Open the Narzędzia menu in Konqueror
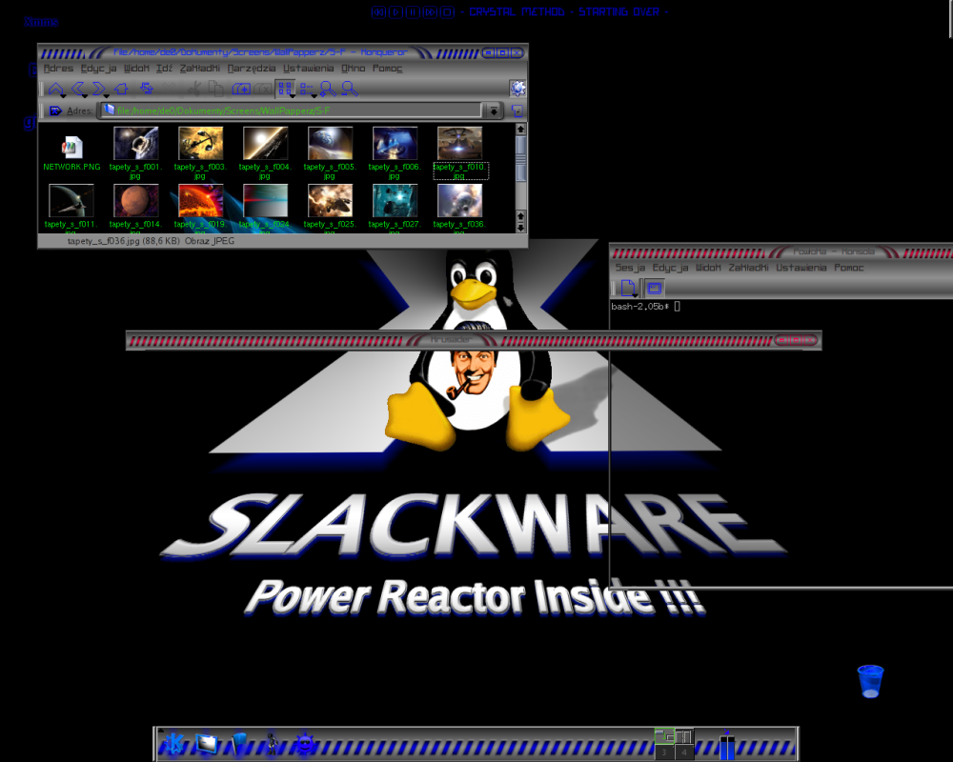 click(252, 68)
